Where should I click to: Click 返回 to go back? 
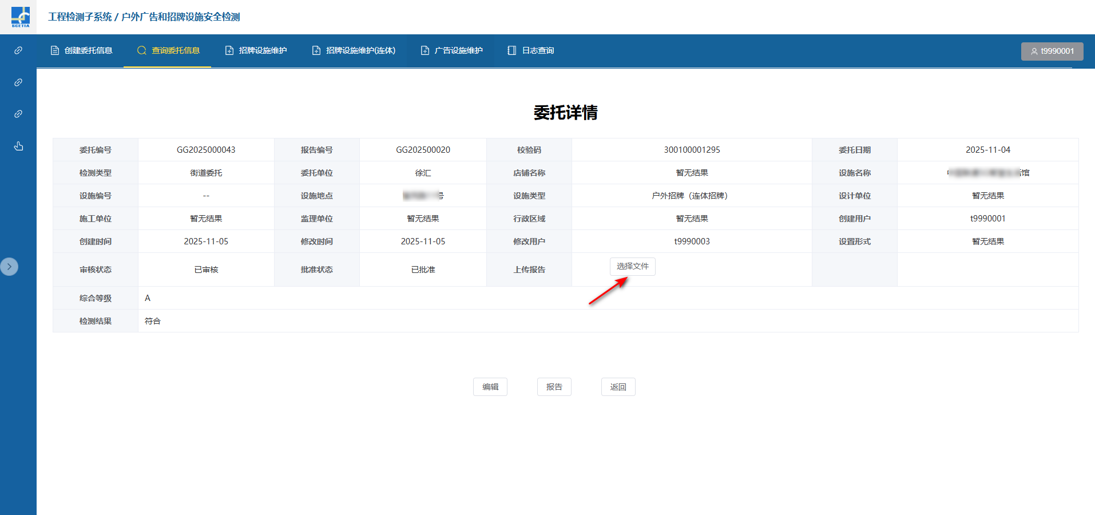[x=618, y=387]
